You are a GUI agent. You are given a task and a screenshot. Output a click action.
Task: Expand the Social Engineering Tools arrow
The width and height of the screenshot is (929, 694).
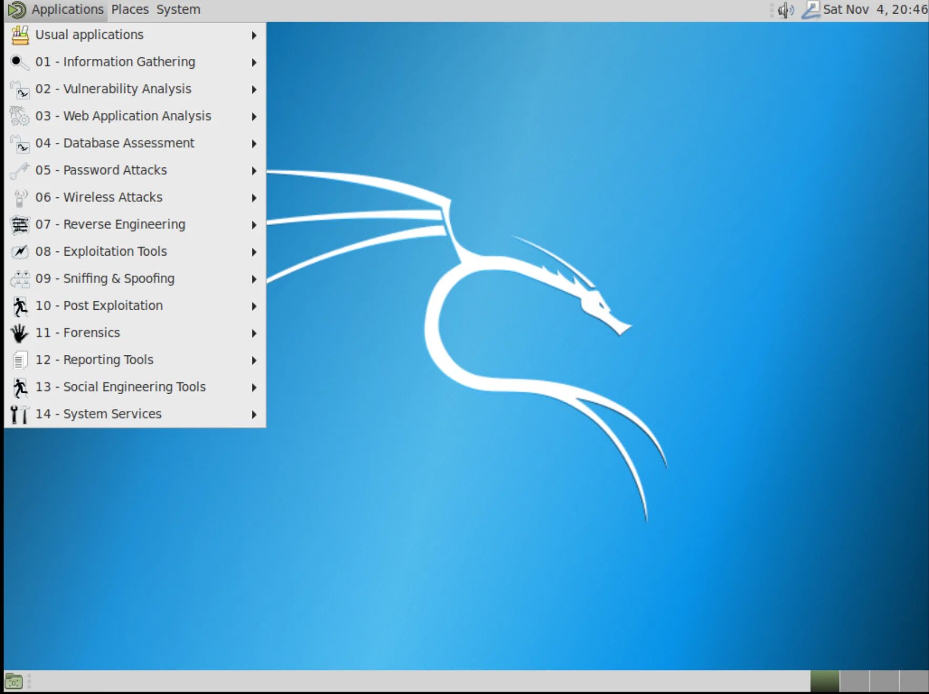[254, 387]
